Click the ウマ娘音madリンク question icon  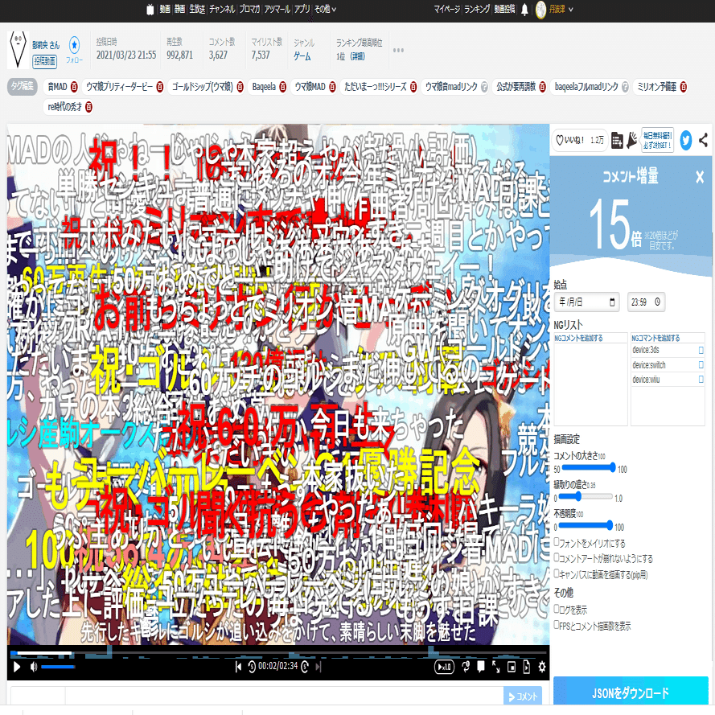click(x=484, y=87)
